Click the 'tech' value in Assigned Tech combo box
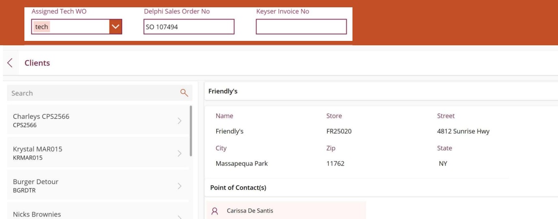558x219 pixels. click(x=42, y=27)
